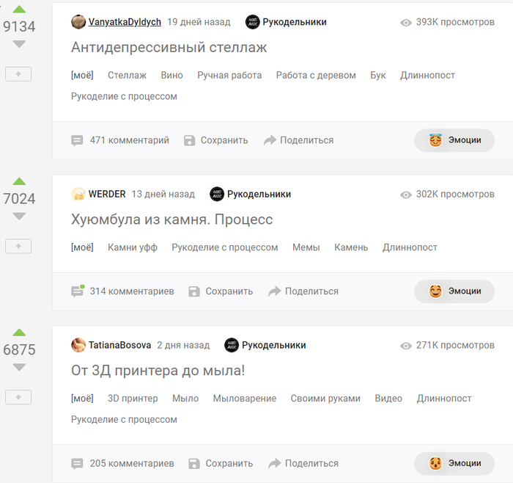Image resolution: width=513 pixels, height=483 pixels.
Task: Share TatianaBosova's post via arrow icon
Action: 275,463
